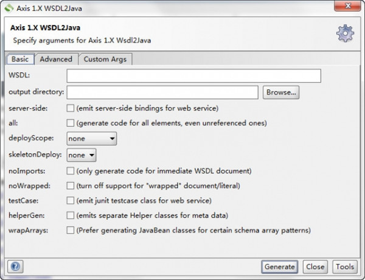Image resolution: width=365 pixels, height=280 pixels.
Task: Enable testCase junit generation checkbox
Action: [71, 201]
